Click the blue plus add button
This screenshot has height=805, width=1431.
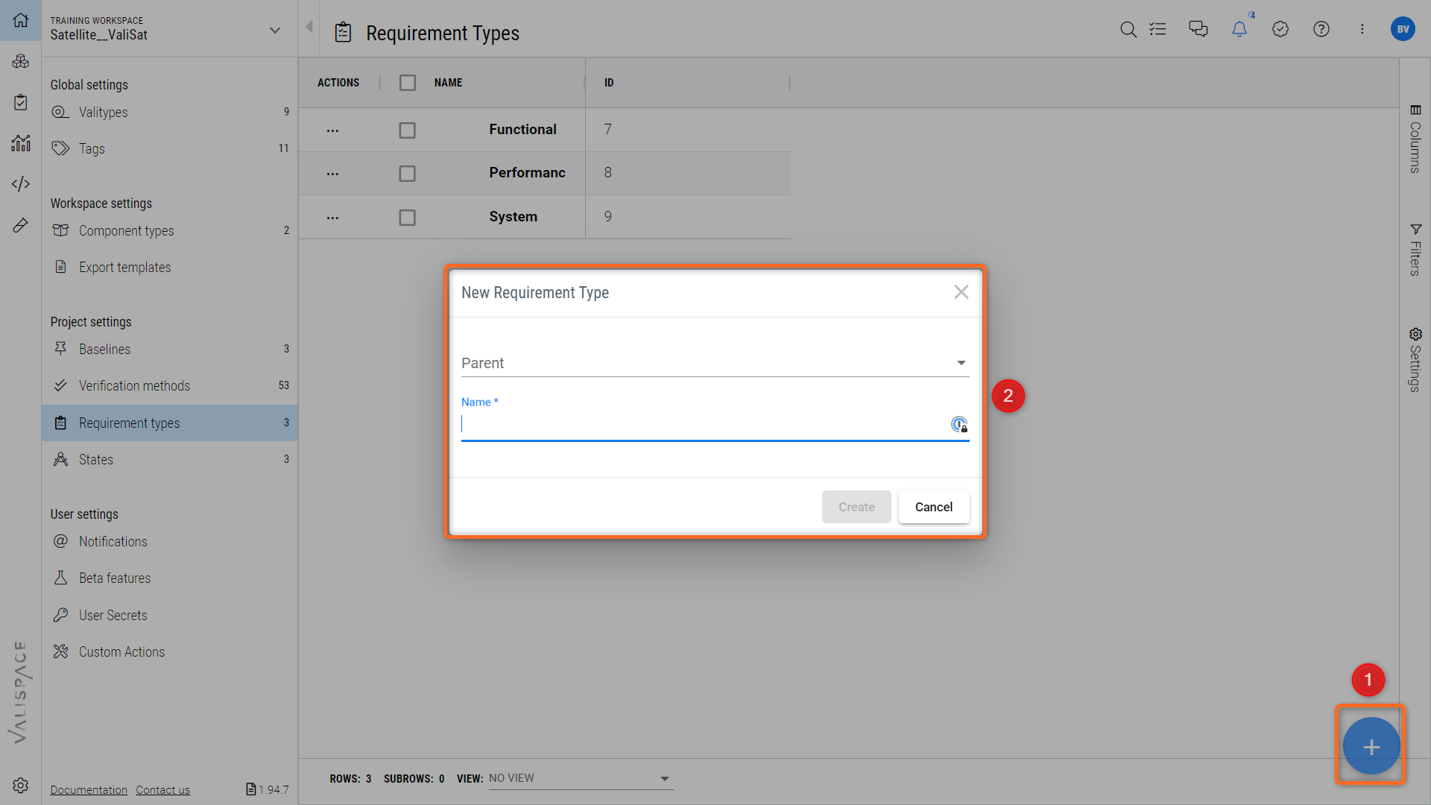coord(1371,746)
